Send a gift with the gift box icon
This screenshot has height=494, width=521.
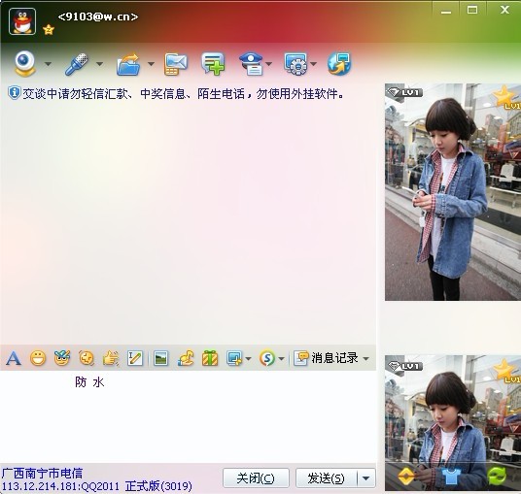point(210,358)
